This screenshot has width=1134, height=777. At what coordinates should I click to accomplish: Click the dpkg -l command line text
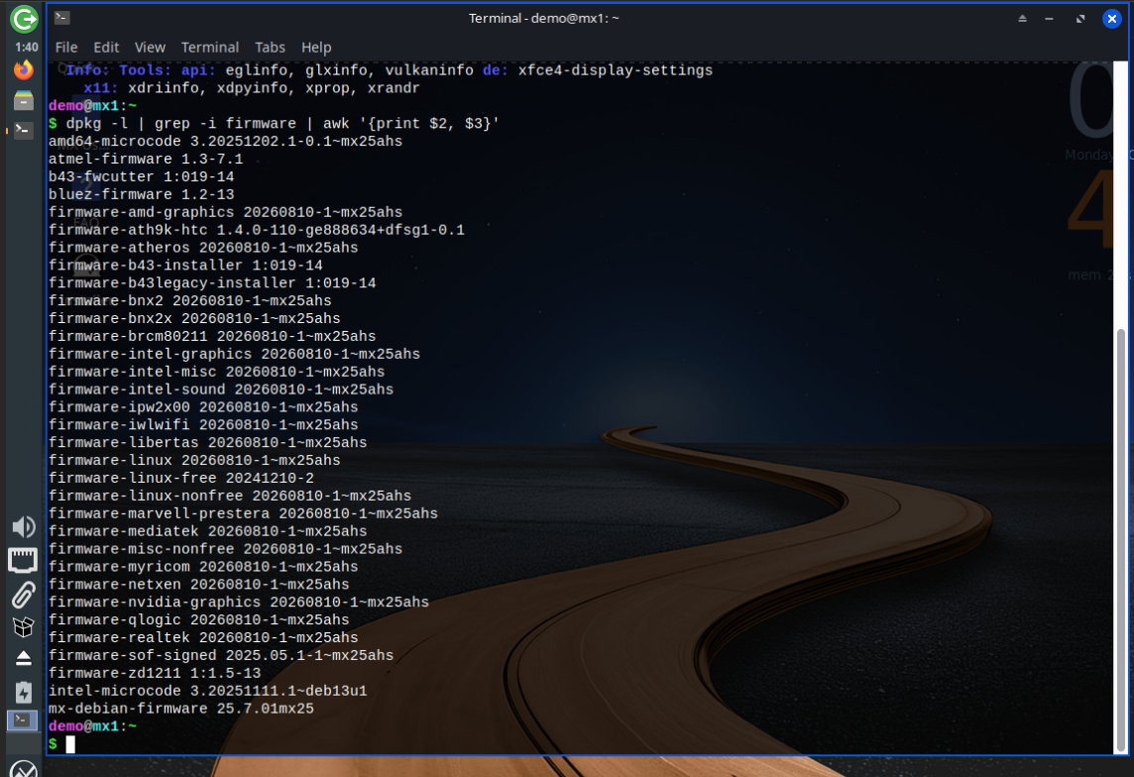(283, 124)
